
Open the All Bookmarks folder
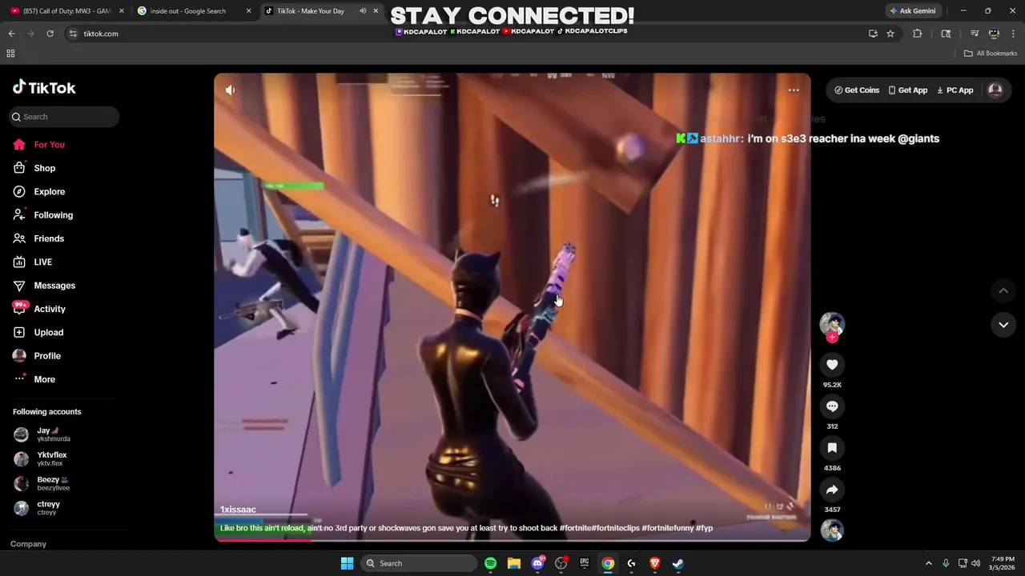[991, 54]
